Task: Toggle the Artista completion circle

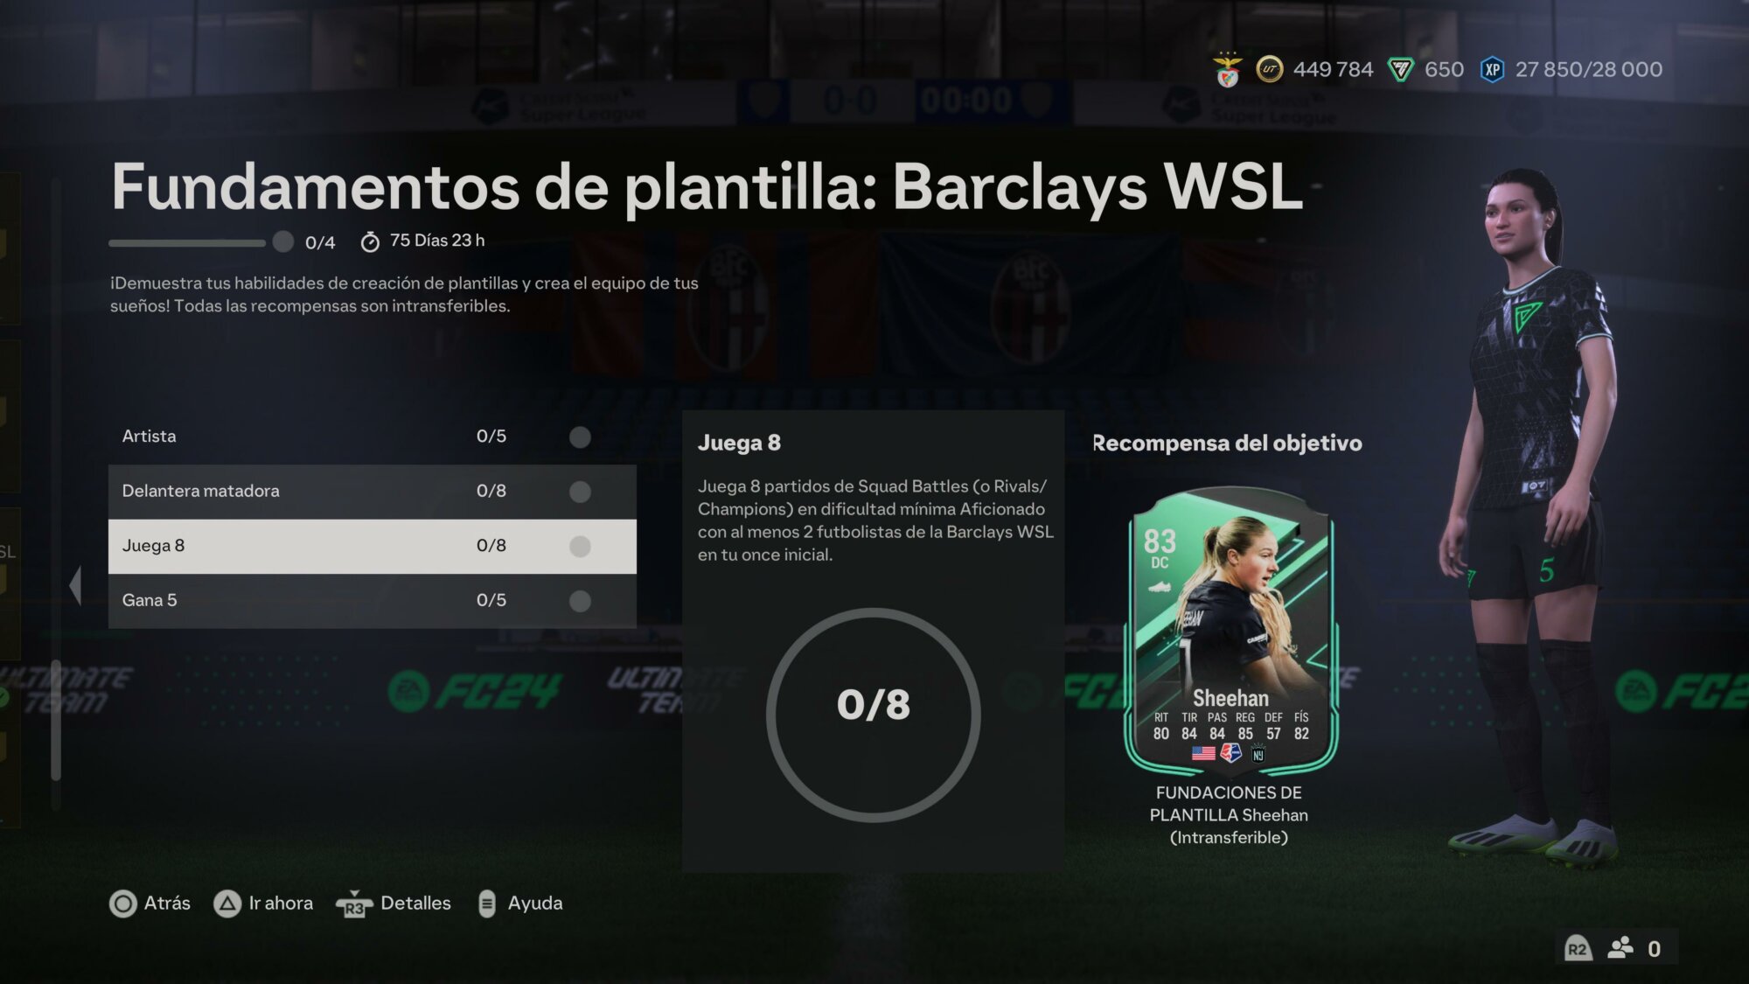Action: click(580, 436)
